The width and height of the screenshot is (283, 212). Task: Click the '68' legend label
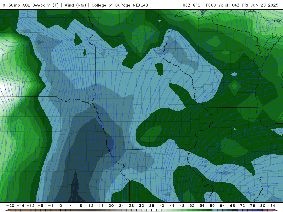(x=232, y=206)
